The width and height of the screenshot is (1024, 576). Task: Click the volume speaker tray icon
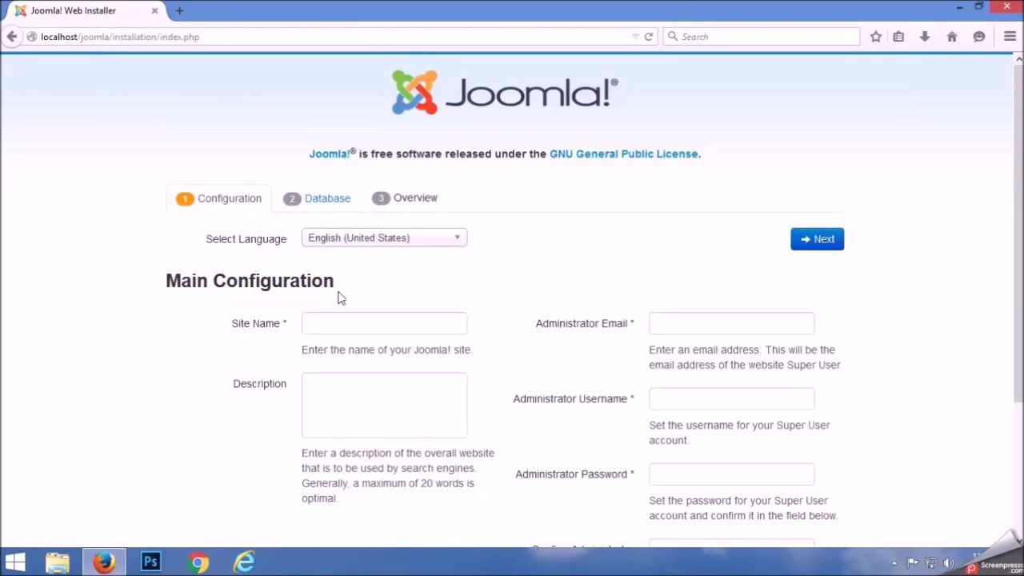click(x=949, y=563)
